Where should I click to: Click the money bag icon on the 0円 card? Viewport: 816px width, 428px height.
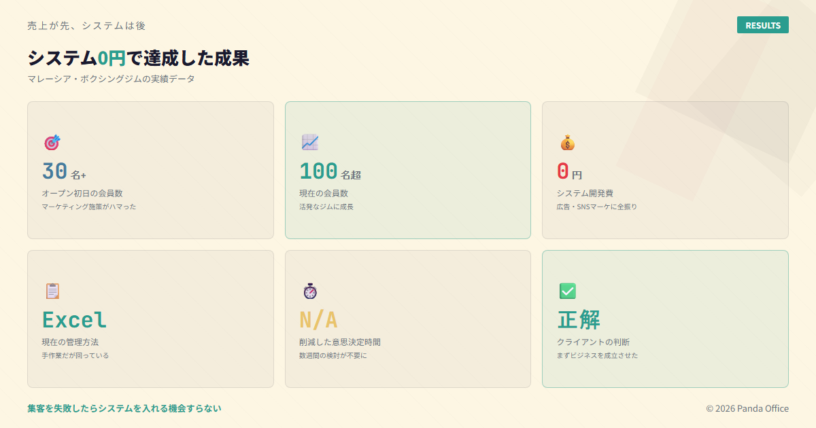click(566, 141)
